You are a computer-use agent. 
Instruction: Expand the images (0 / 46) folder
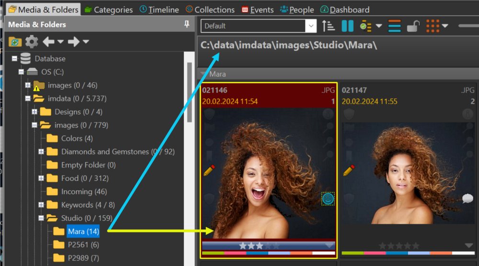[28, 85]
